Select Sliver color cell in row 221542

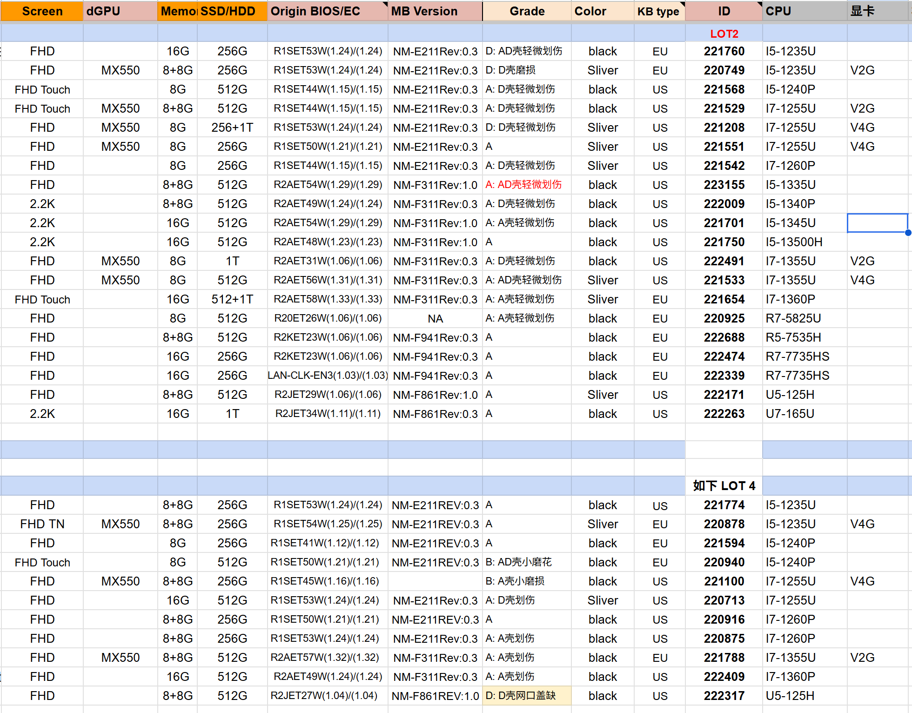(603, 166)
